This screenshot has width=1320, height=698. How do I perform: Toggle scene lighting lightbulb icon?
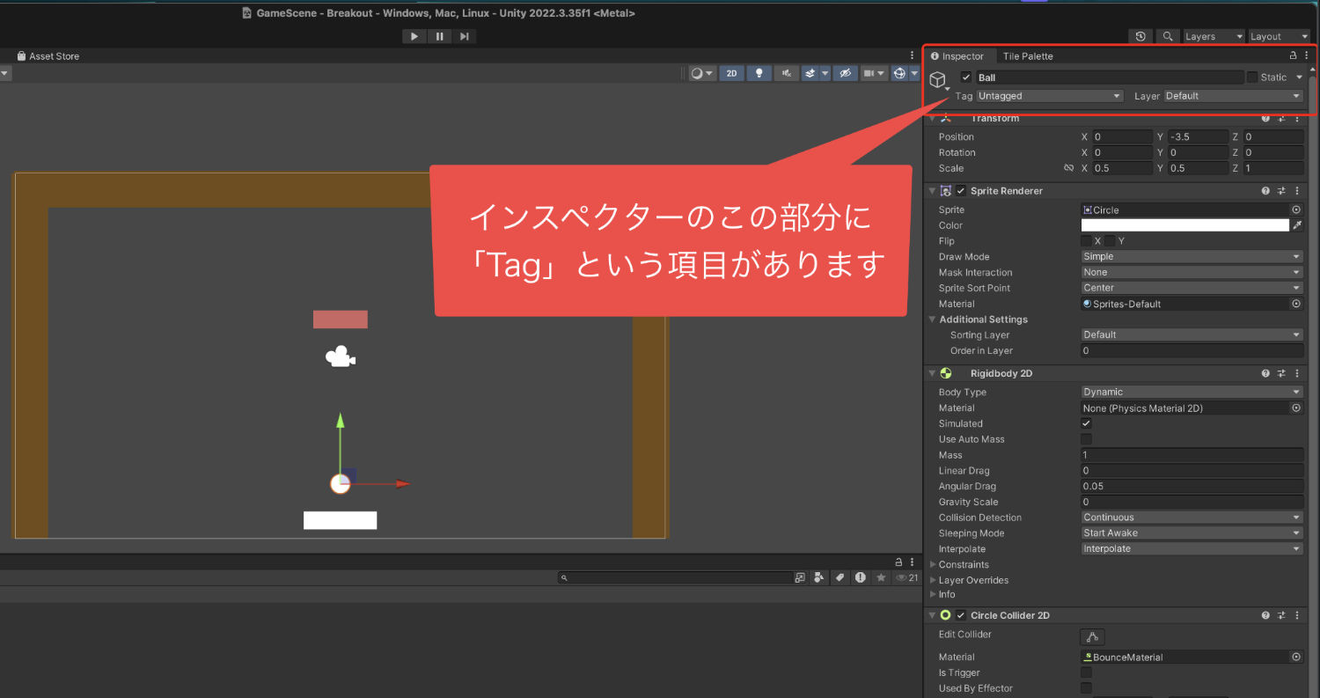pyautogui.click(x=759, y=73)
